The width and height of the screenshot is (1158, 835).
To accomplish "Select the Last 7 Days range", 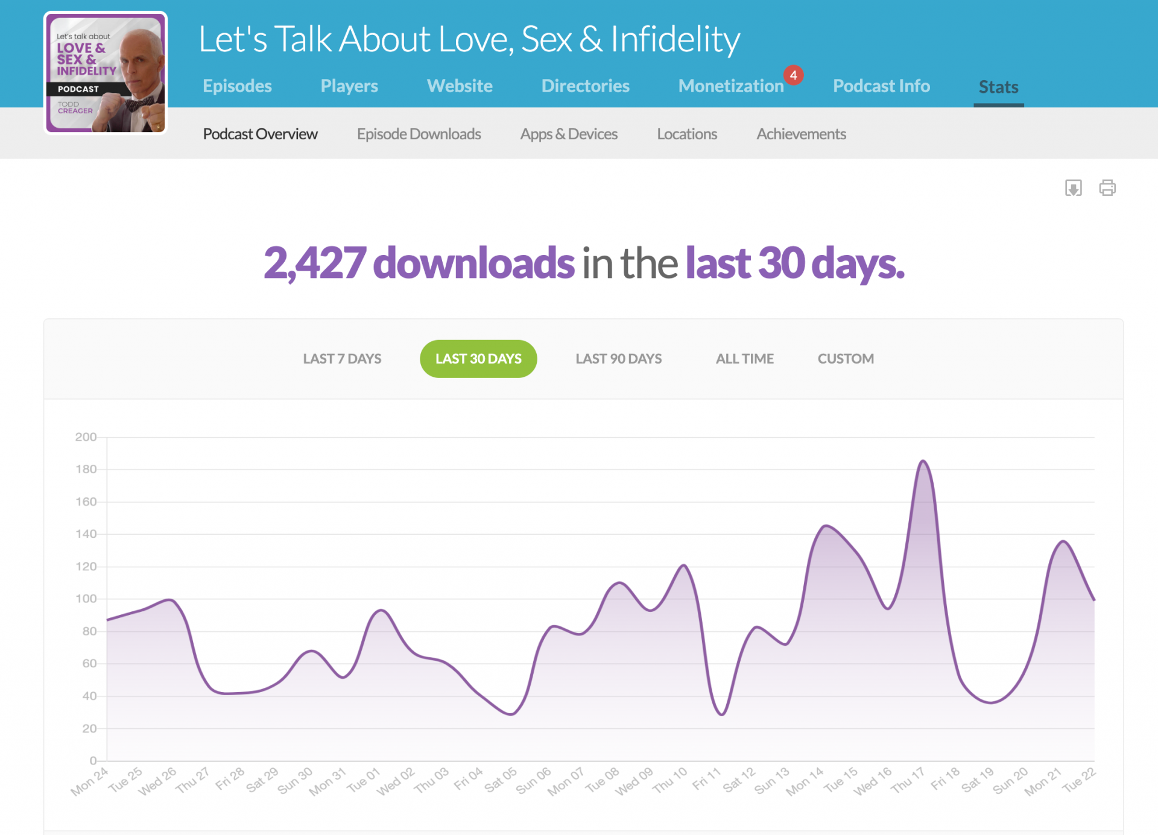I will tap(342, 359).
